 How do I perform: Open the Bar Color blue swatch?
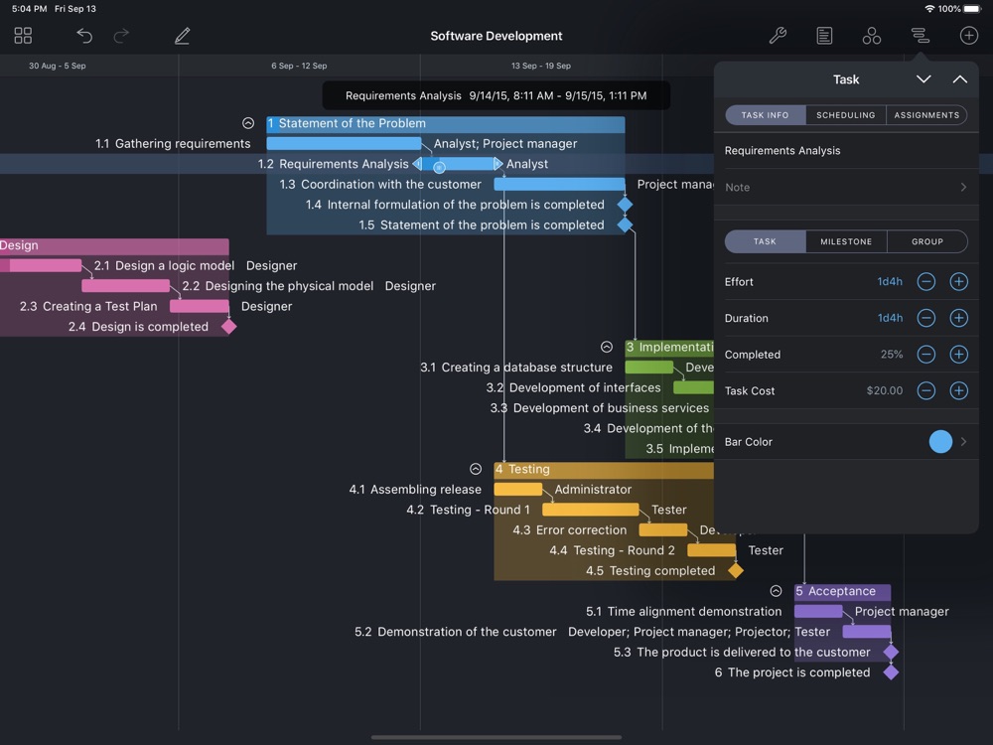pos(940,442)
